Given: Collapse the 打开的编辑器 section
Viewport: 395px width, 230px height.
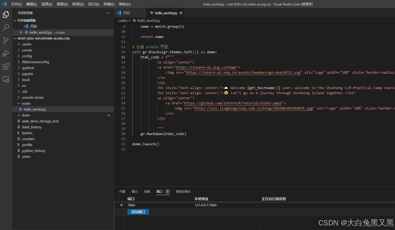Looking at the screenshot, I should [x=63, y=20].
